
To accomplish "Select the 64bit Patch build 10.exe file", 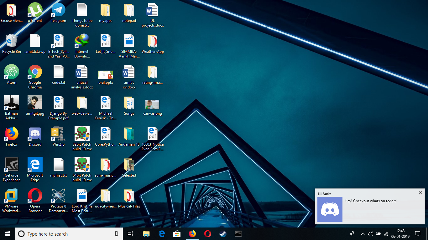I will 82,170.
